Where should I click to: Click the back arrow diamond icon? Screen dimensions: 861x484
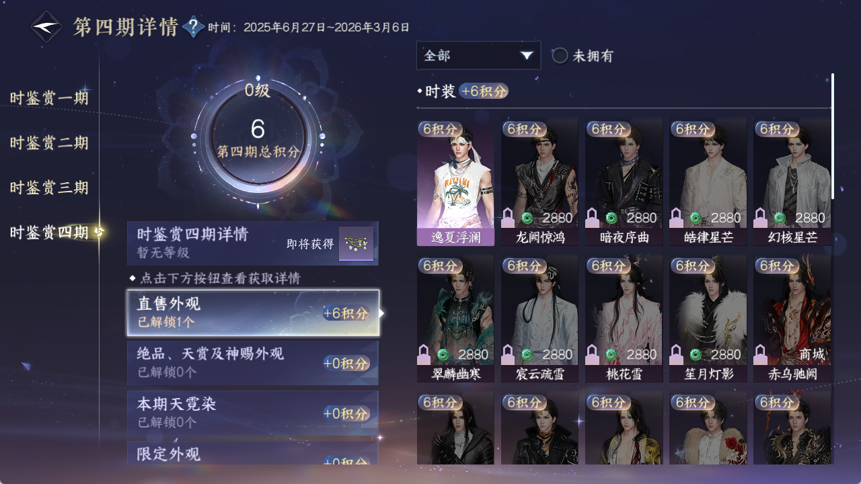point(47,27)
